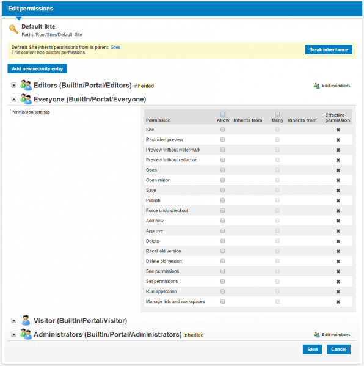This screenshot has width=364, height=366.
Task: Click the Edit members icon for Administrators
Action: pyautogui.click(x=316, y=335)
